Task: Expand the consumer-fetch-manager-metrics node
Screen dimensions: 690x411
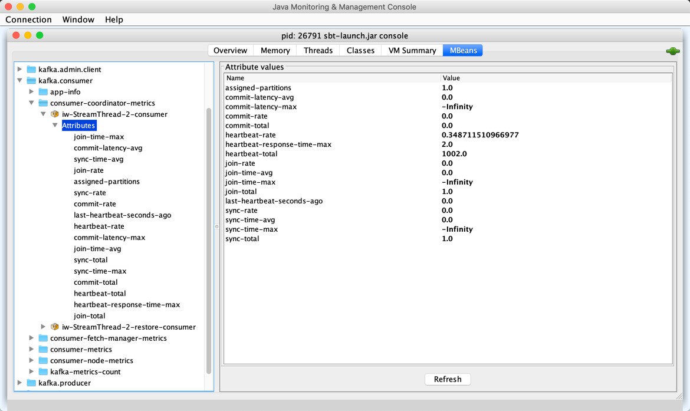Action: 32,338
